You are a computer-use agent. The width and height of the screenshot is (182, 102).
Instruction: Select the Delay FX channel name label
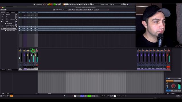(150, 69)
